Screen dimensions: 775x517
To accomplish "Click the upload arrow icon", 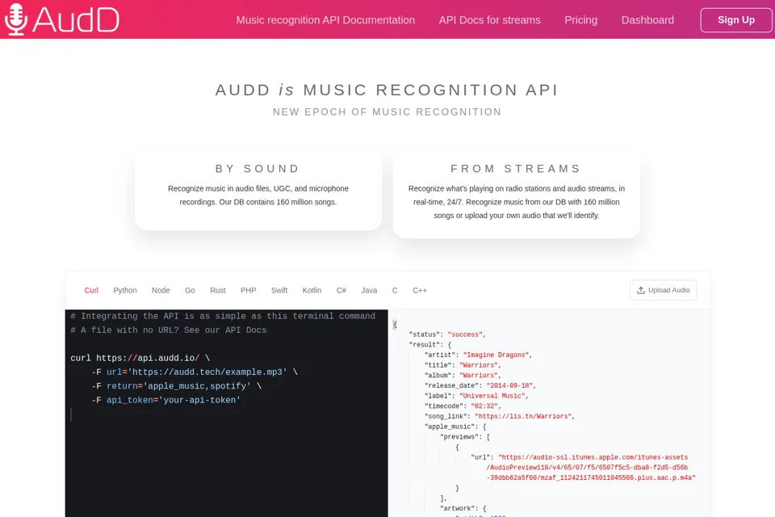I will (x=640, y=291).
